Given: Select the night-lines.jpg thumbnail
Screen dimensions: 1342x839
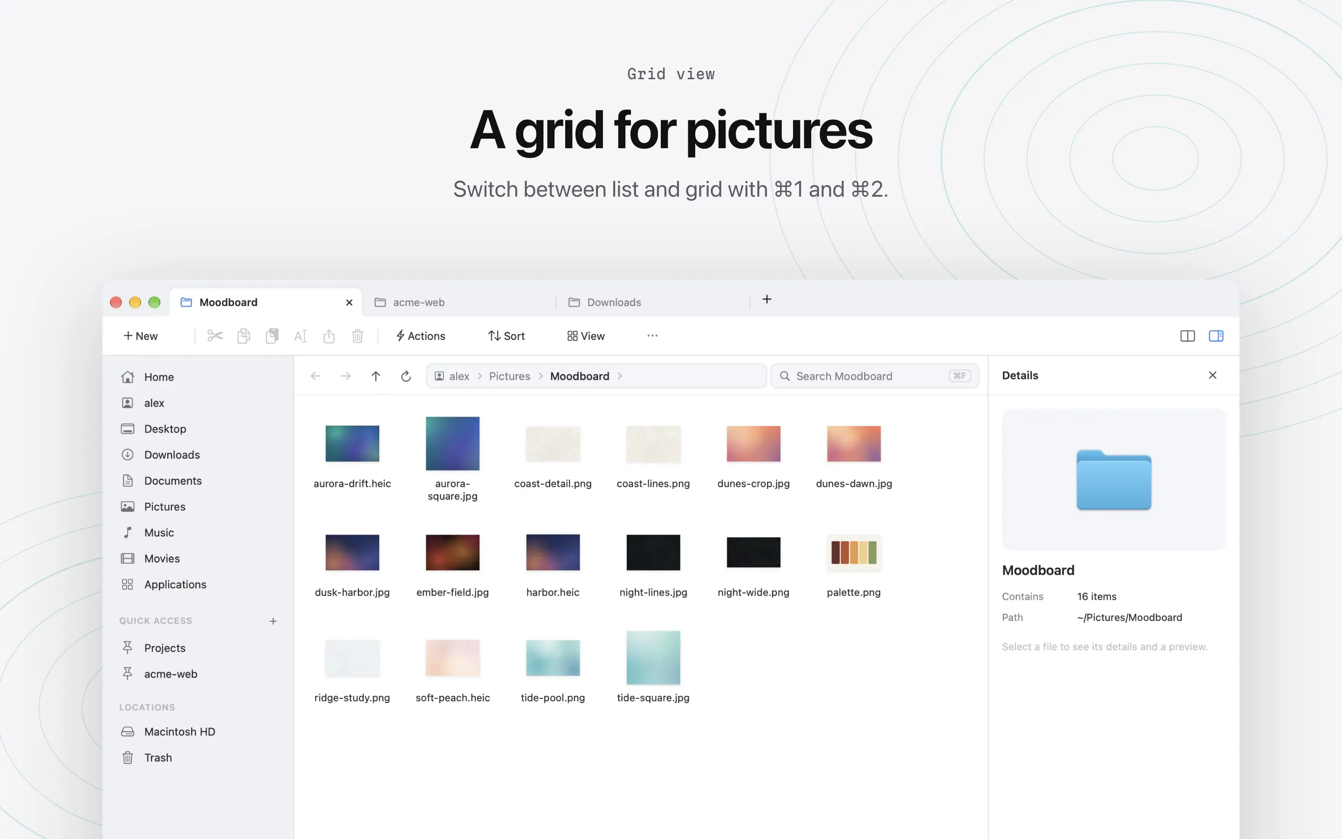Looking at the screenshot, I should [653, 553].
